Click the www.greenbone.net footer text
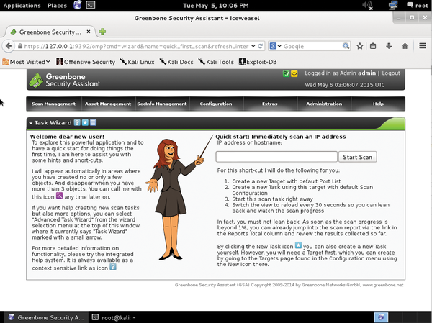Screen dimensions: 432x323 (x=383, y=285)
